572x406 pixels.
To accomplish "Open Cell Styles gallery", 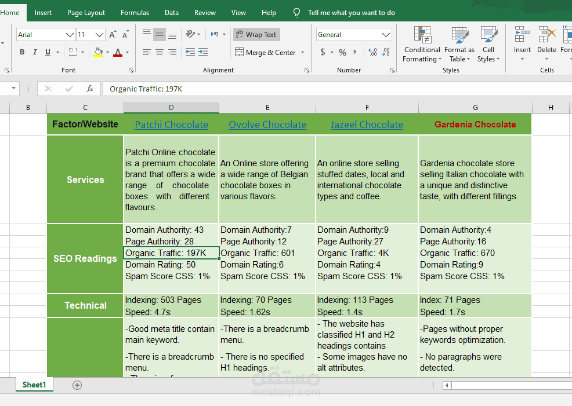I will (488, 45).
